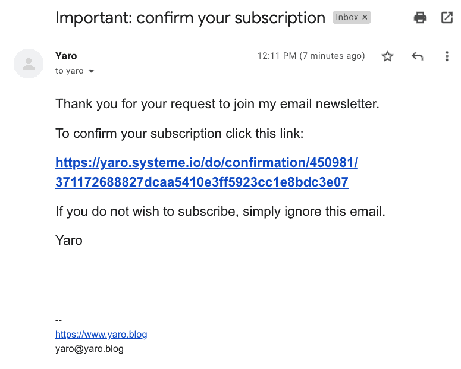The width and height of the screenshot is (461, 369).
Task: Remove the Inbox label with its X
Action: pyautogui.click(x=365, y=18)
